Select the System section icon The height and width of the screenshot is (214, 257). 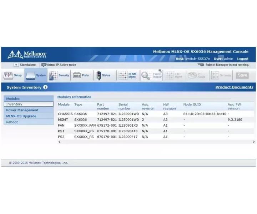pyautogui.click(x=31, y=76)
